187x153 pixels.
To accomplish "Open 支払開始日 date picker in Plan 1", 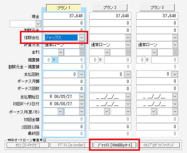I will coord(82,96).
